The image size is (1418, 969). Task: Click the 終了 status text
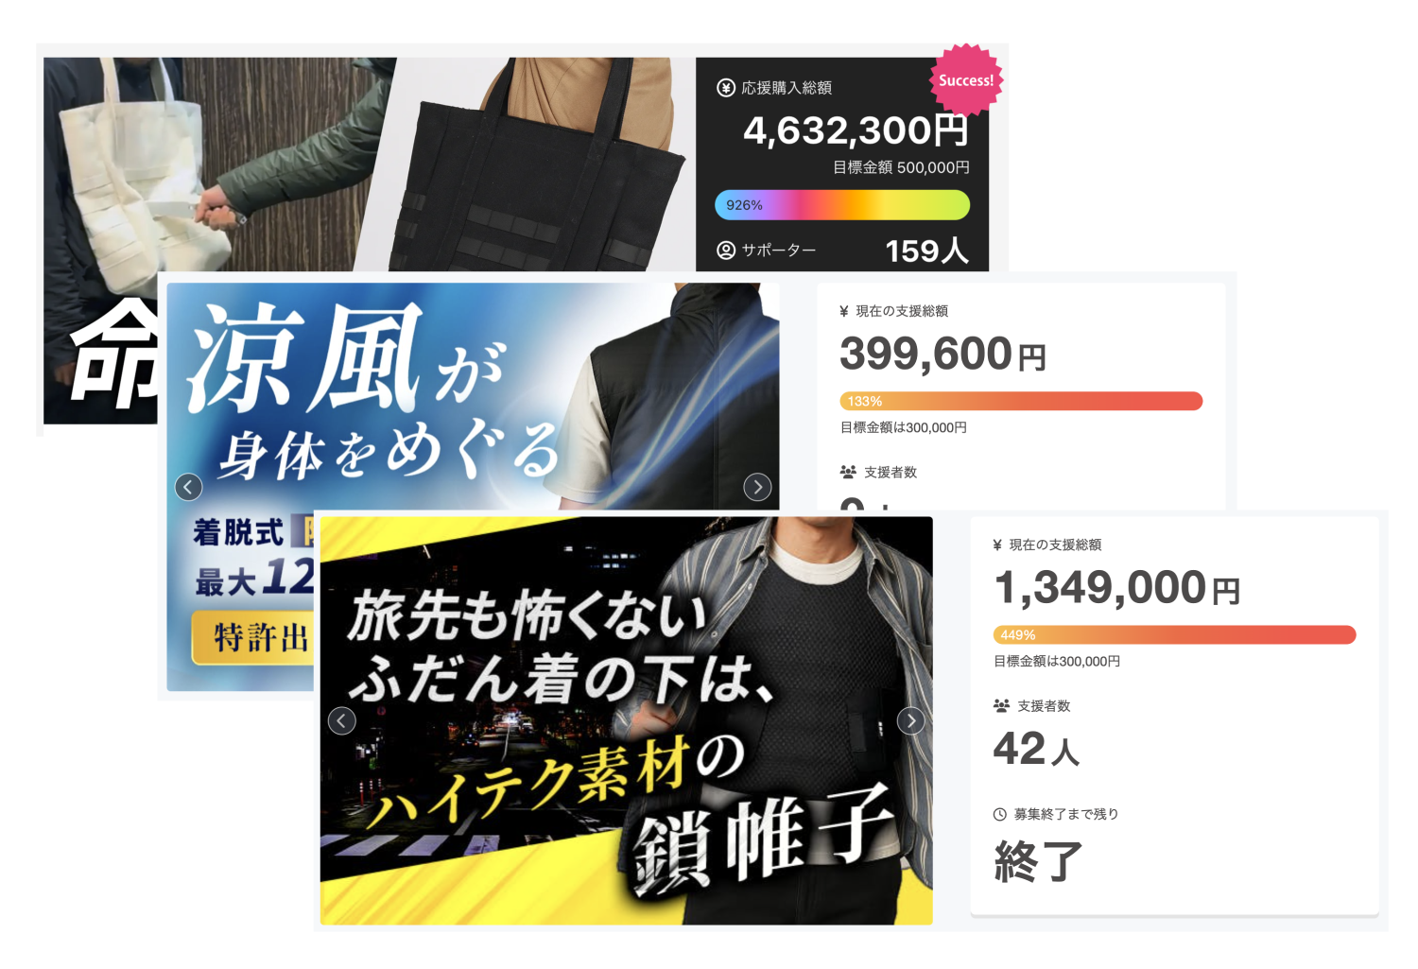point(1038,861)
